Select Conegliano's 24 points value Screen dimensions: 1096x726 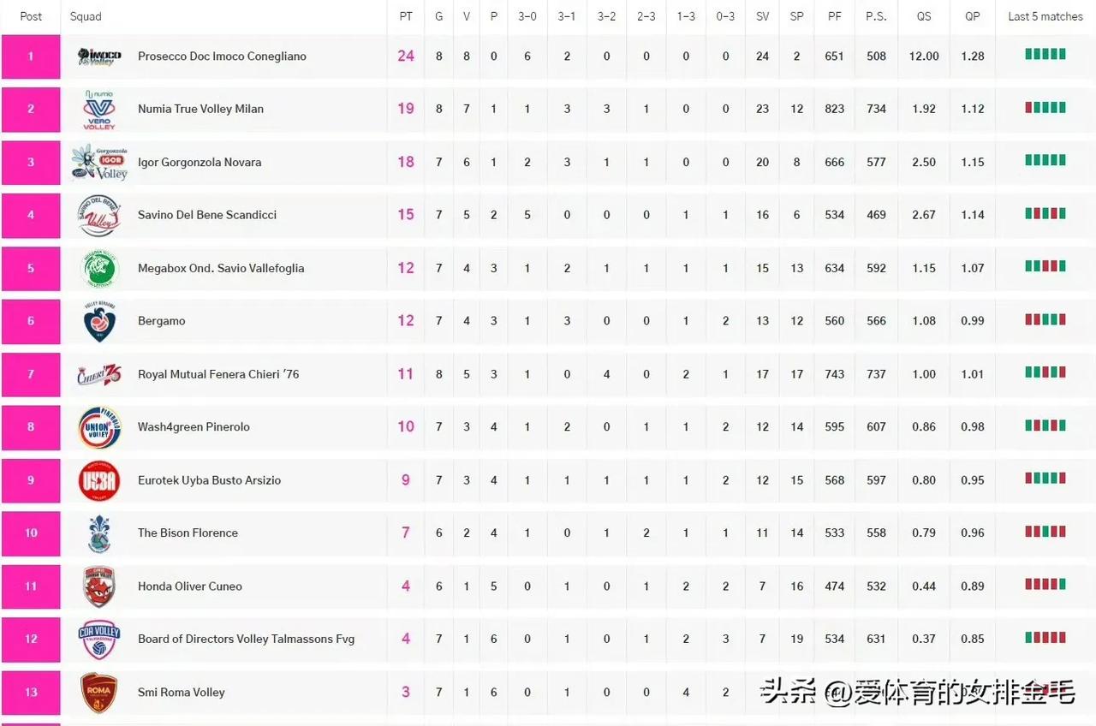click(406, 56)
